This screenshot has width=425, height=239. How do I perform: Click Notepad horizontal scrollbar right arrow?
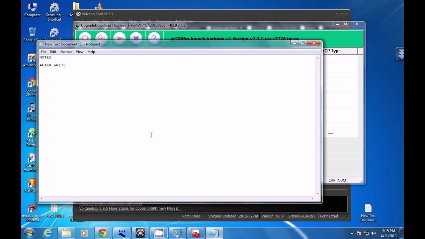pos(312,199)
